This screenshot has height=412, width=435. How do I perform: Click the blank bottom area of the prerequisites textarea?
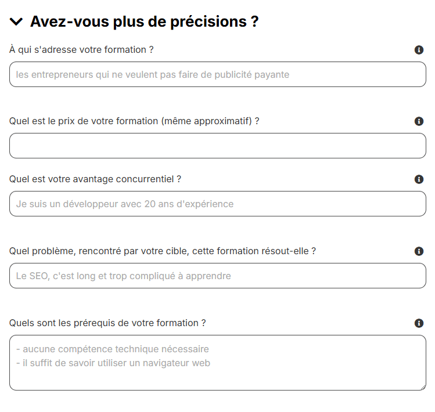click(217, 379)
